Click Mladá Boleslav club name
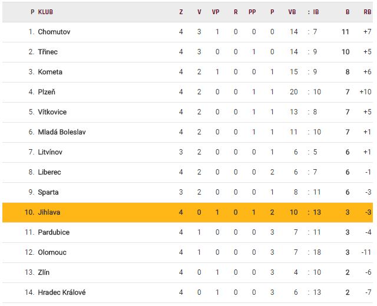 coord(62,132)
